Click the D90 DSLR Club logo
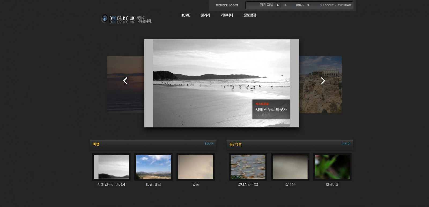 126,19
